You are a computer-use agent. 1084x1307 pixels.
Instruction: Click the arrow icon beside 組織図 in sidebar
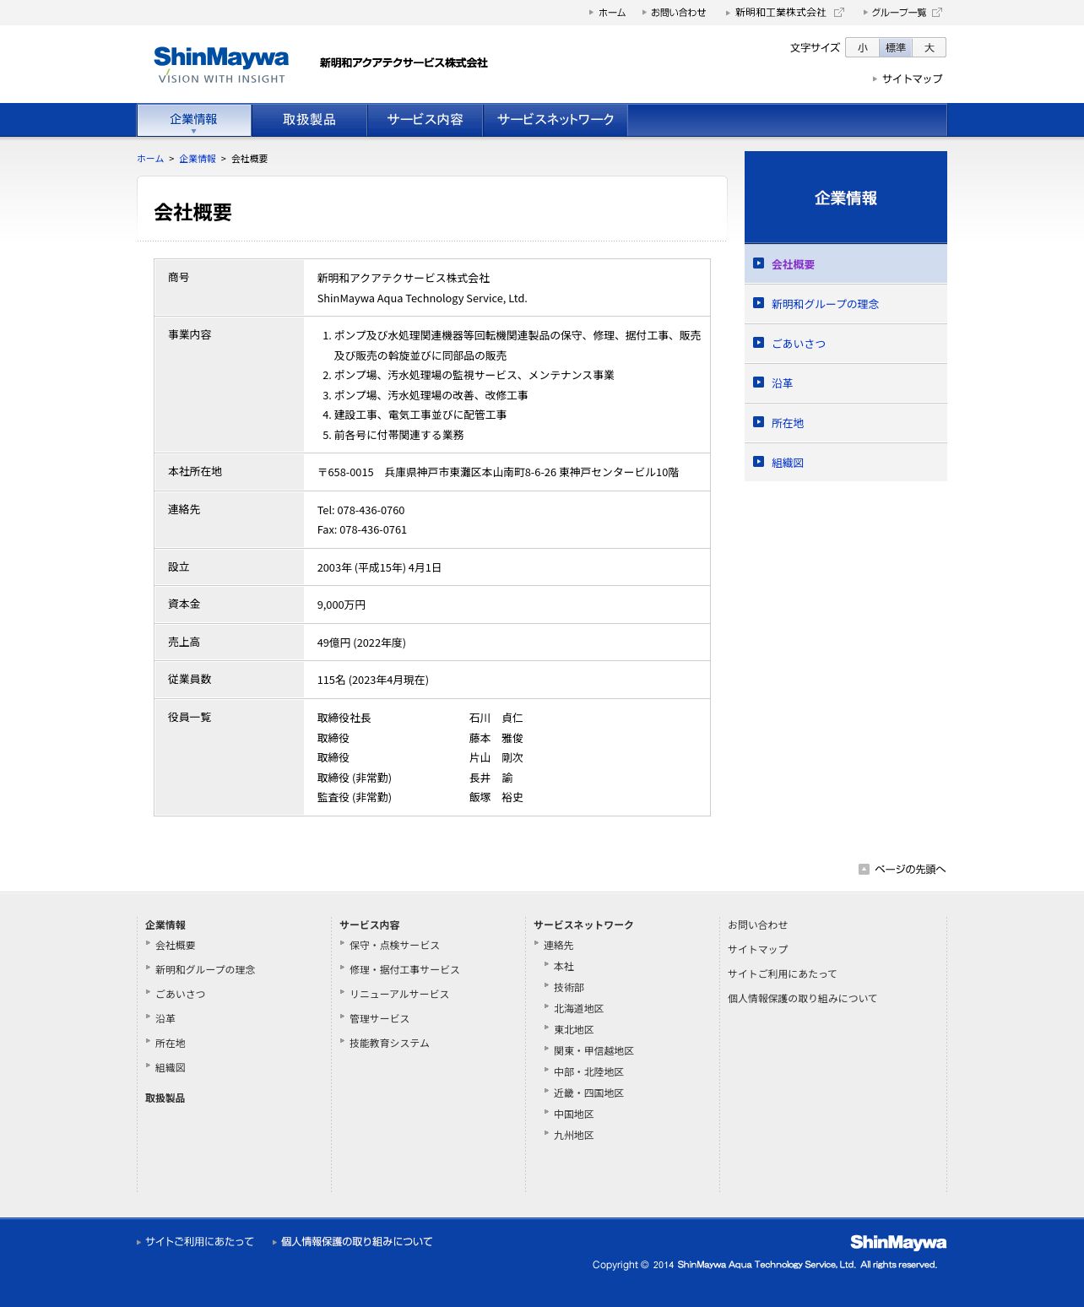758,462
